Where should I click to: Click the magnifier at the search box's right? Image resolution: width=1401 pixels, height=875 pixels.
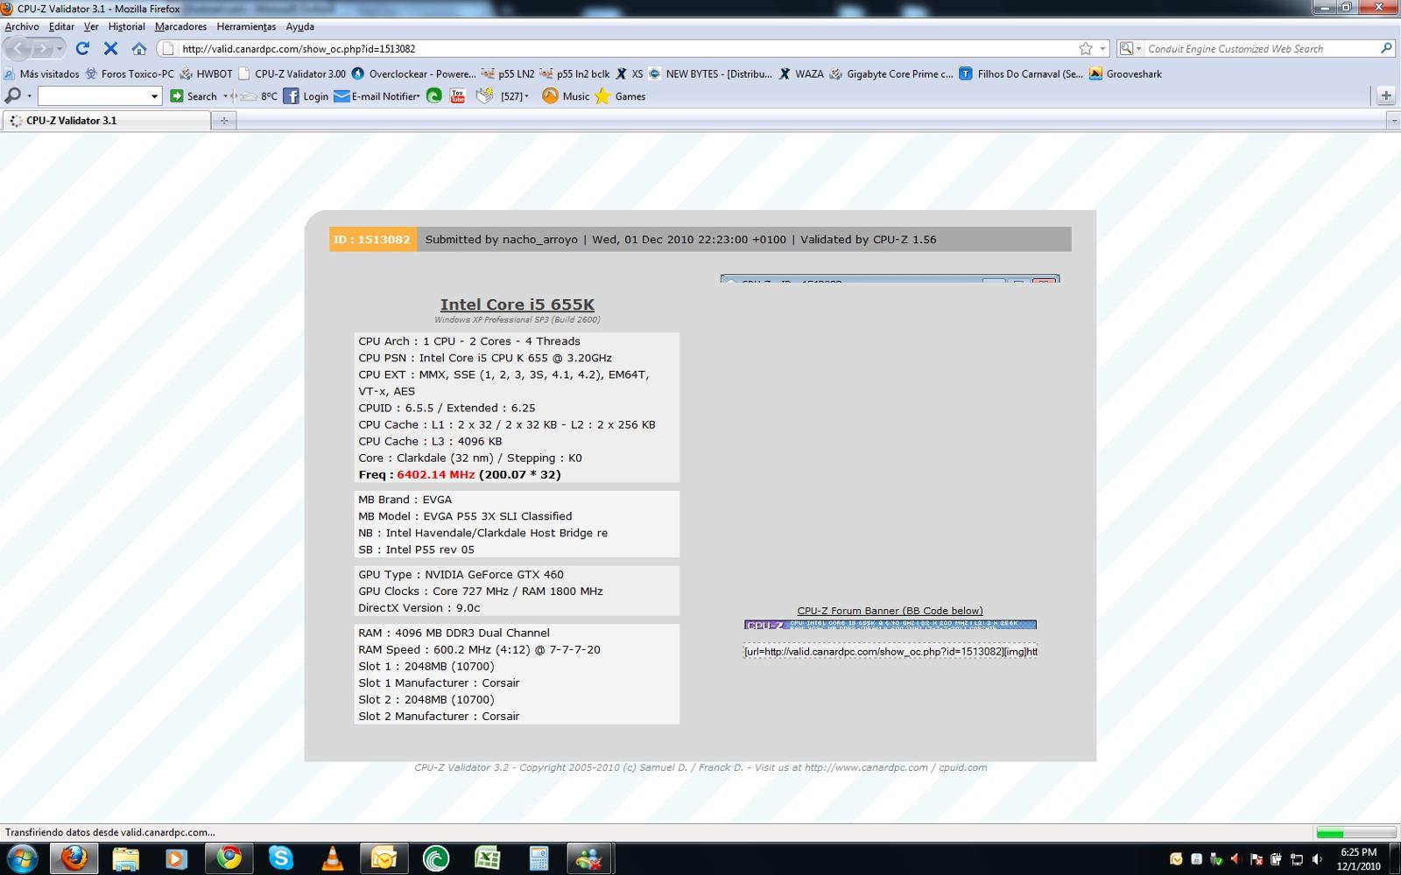click(x=1386, y=49)
